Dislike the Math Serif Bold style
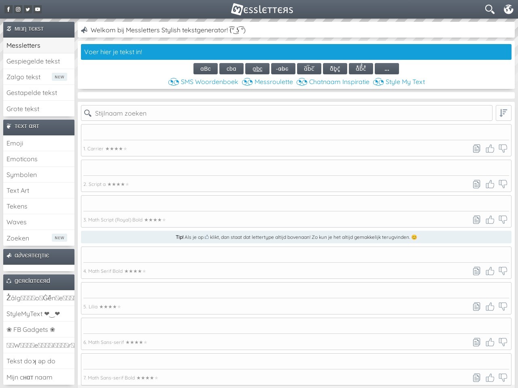 (503, 271)
